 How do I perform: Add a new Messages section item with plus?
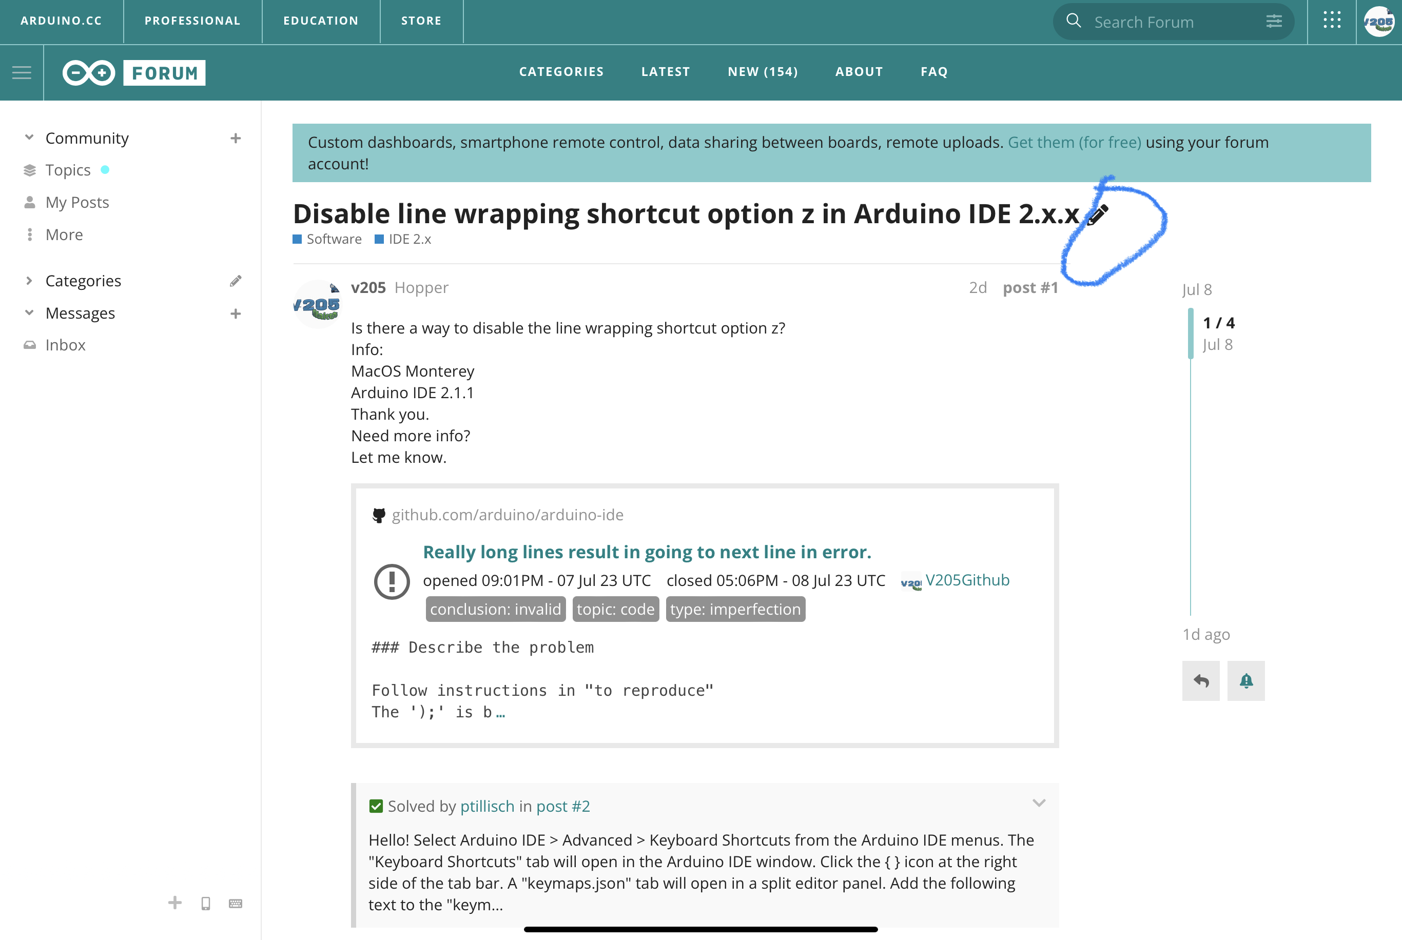236,314
